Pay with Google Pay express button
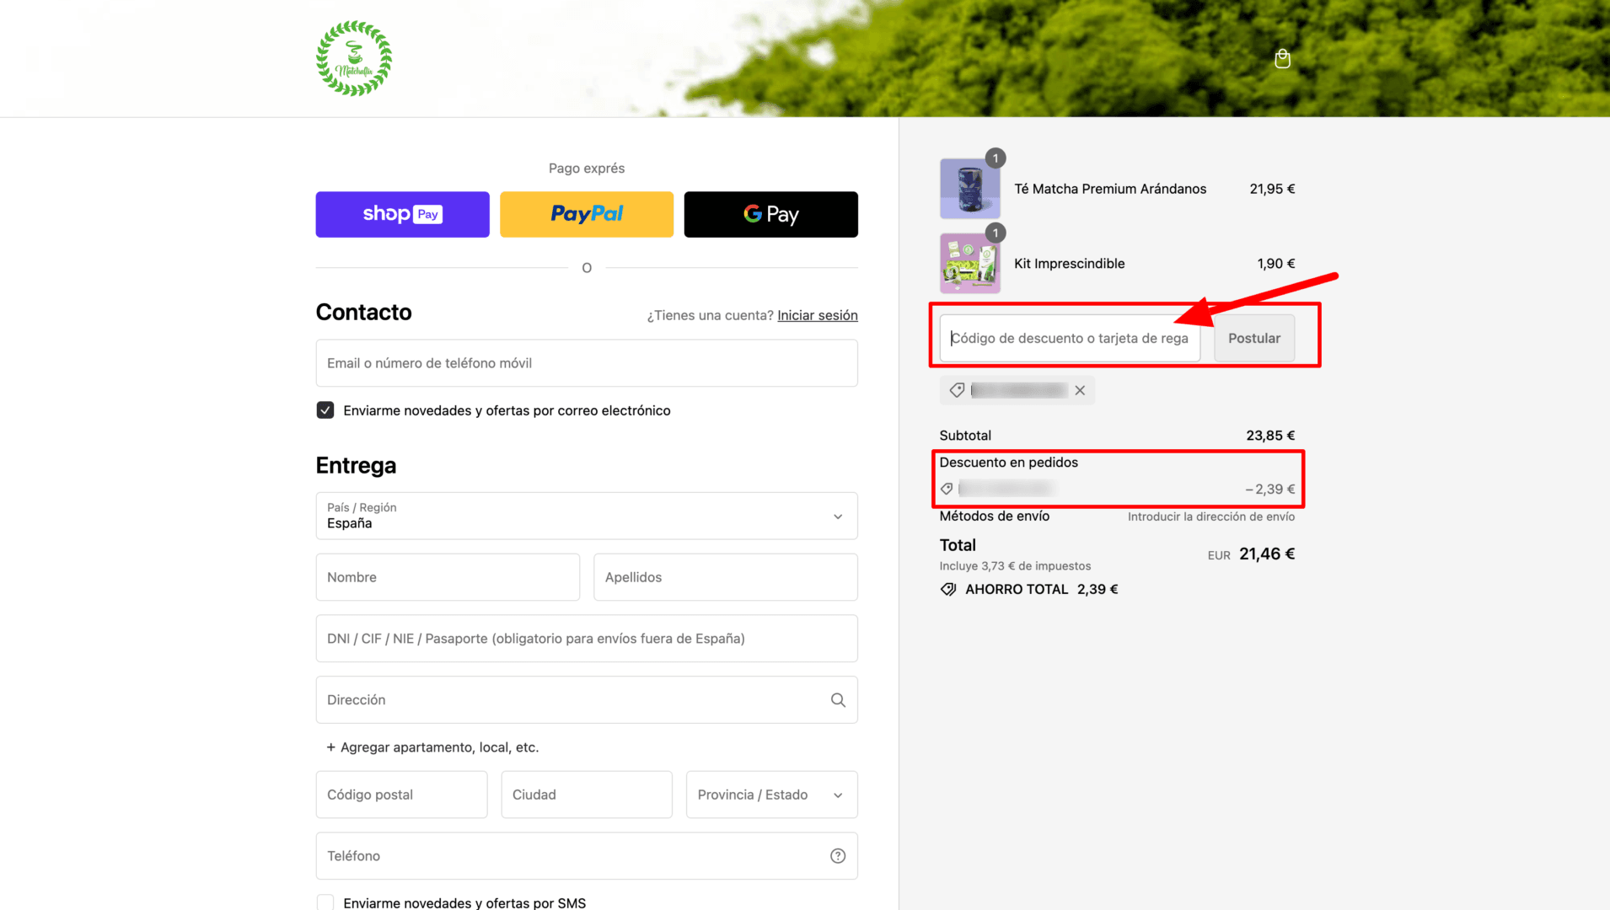The width and height of the screenshot is (1610, 910). (771, 214)
